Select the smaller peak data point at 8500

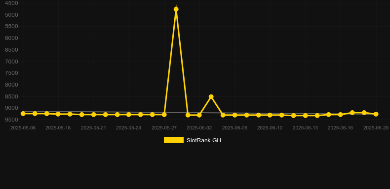point(211,97)
